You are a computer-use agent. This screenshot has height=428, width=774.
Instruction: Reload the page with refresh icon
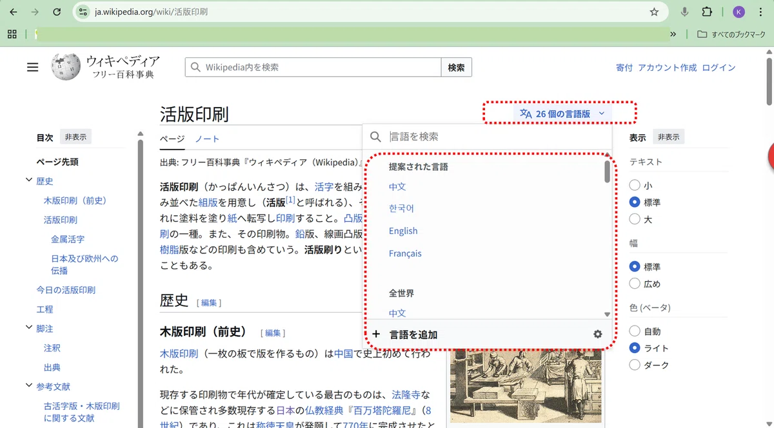[x=57, y=12]
